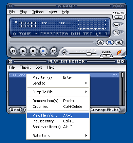The width and height of the screenshot is (133, 143).
Task: Click the Eject open file button
Action: (x=100, y=43)
